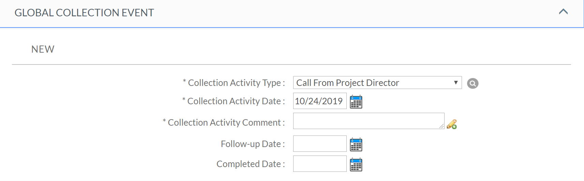Click inside the Follow-up Date field
This screenshot has height=181, width=584.
tap(319, 144)
